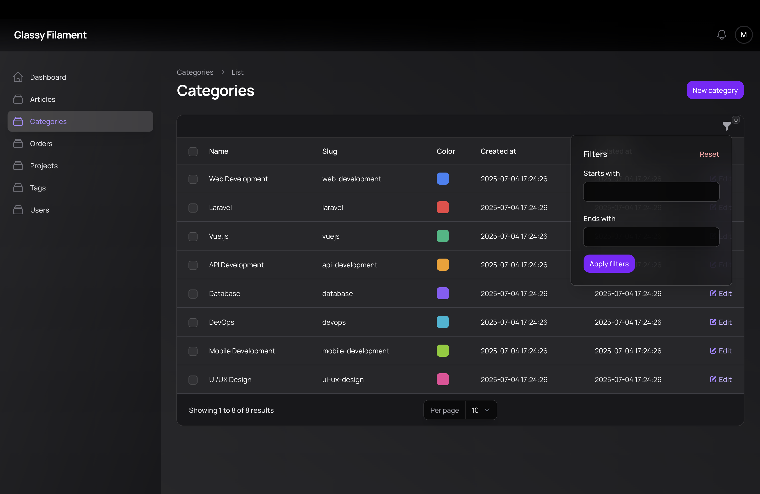
Task: Click the blue Web Development color swatch
Action: [x=443, y=179]
